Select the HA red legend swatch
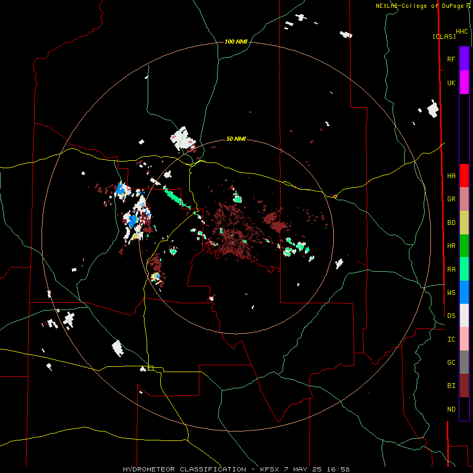473x473 pixels. pyautogui.click(x=464, y=176)
